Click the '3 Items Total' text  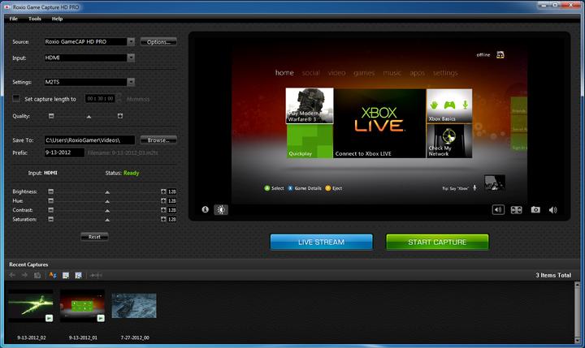[553, 275]
